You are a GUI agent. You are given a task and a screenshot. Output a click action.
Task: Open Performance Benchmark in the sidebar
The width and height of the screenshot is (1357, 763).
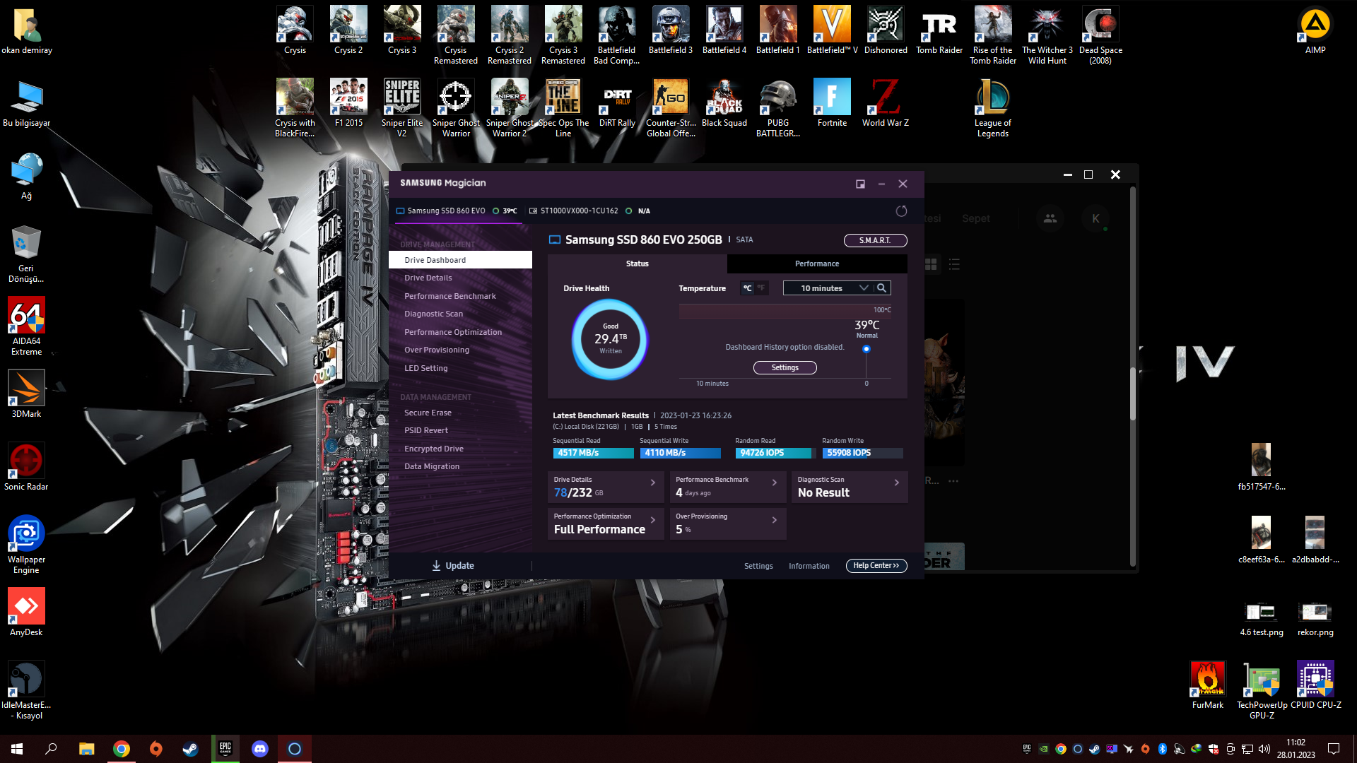(x=450, y=297)
